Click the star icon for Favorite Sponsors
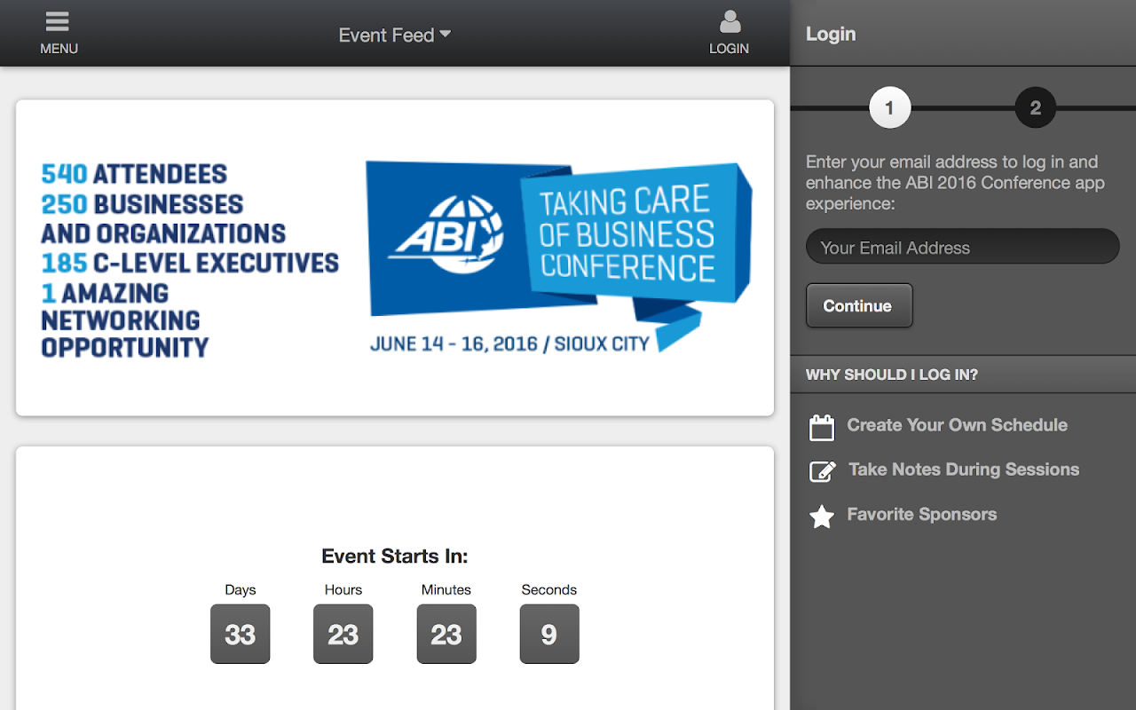Image resolution: width=1136 pixels, height=710 pixels. 822,517
